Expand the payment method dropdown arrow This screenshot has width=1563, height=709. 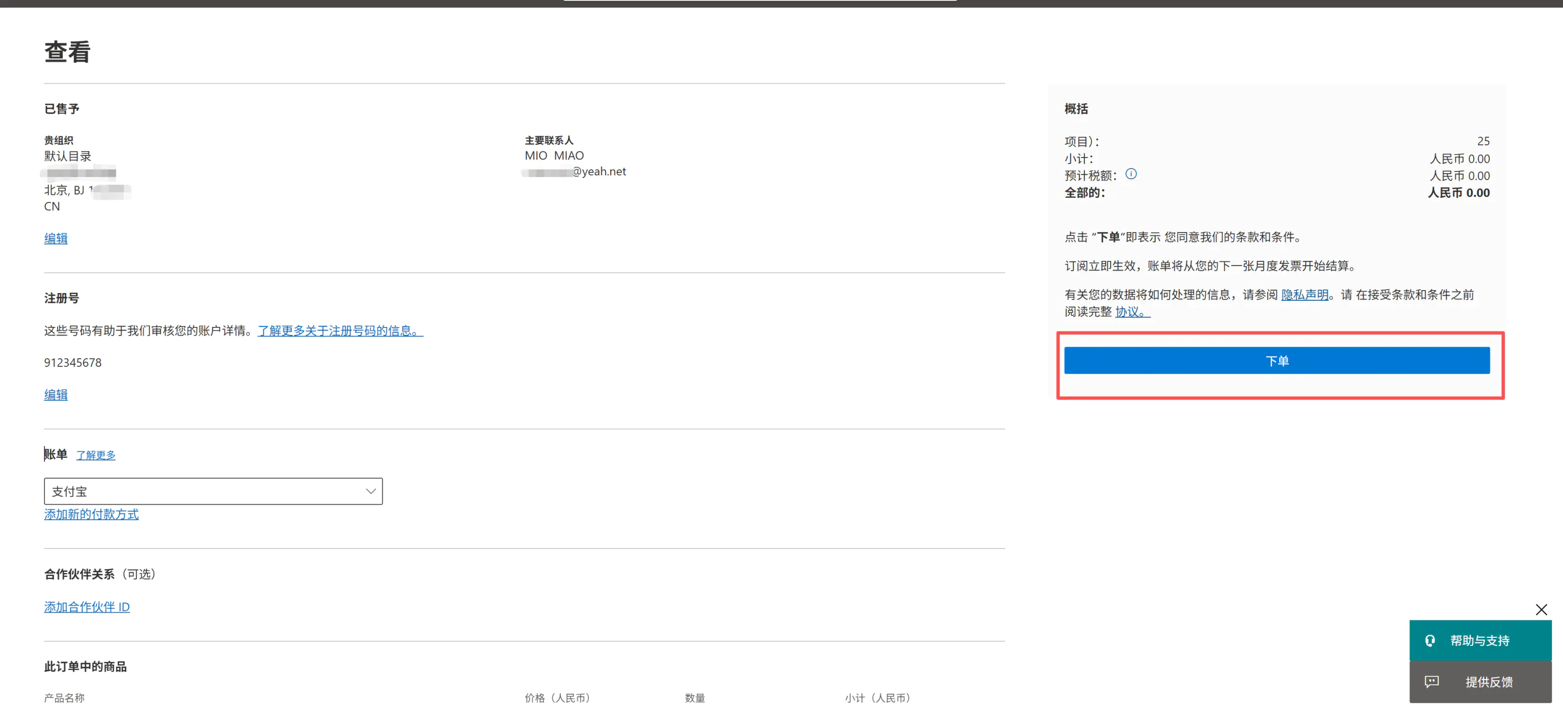pyautogui.click(x=370, y=492)
